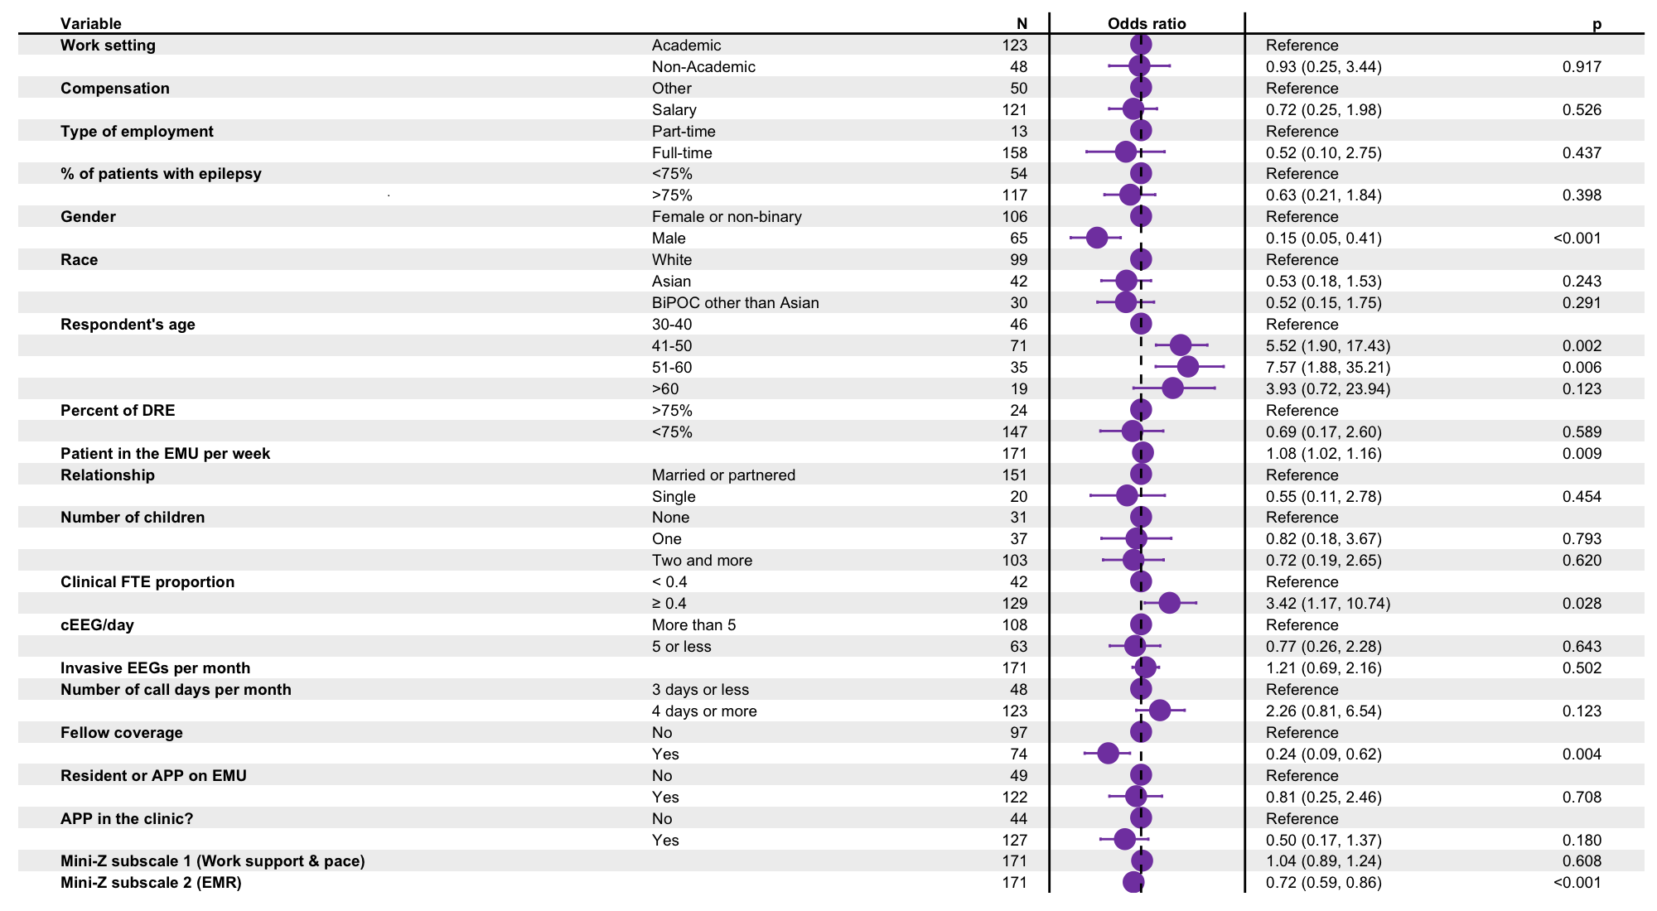Select the Mini-Z subscale 2 (EMR) label
This screenshot has width=1657, height=911.
pos(151,882)
